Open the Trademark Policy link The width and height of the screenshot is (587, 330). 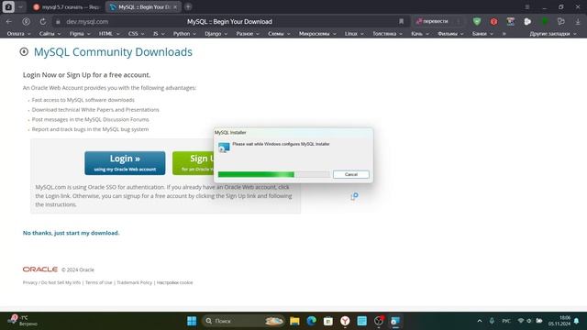click(135, 282)
